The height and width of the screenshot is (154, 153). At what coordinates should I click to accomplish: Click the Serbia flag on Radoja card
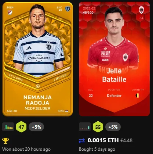66,111
